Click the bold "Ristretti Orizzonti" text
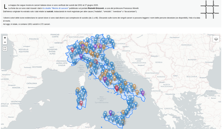Viewport: 222px width, 129px height. coord(96,8)
